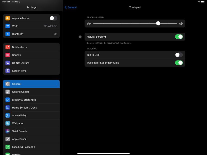Turn off Two Finger Secondary Click

[179, 63]
